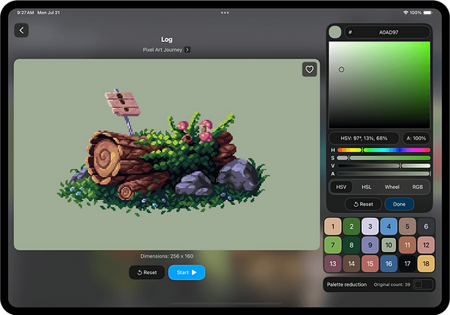Switch to HSL color mode

click(367, 187)
